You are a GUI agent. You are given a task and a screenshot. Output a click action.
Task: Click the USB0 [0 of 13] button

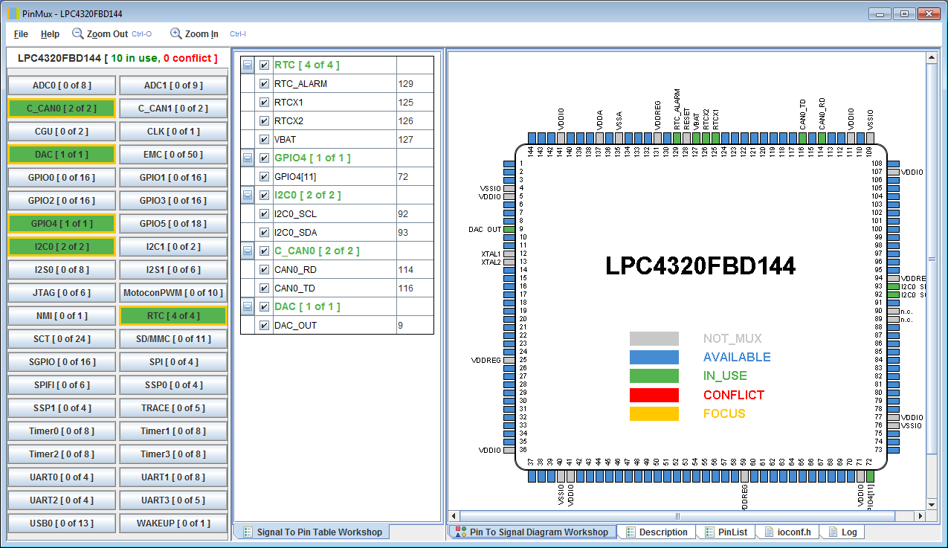(x=62, y=523)
